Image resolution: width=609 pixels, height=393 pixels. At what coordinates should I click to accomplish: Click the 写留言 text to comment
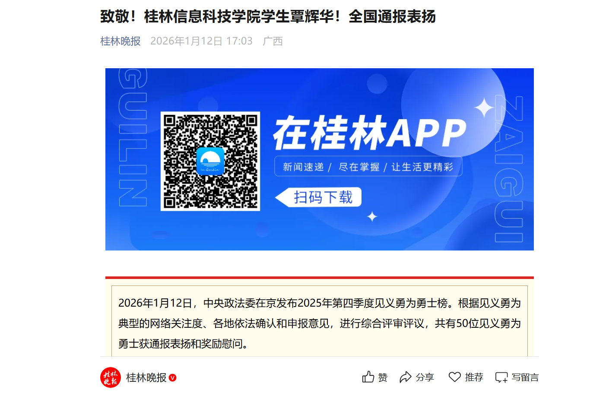click(x=525, y=377)
